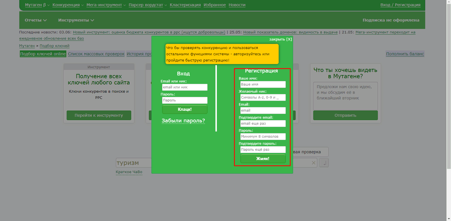The height and width of the screenshot is (221, 451).
Task: Submit registration with Жмяк! button
Action: point(263,159)
